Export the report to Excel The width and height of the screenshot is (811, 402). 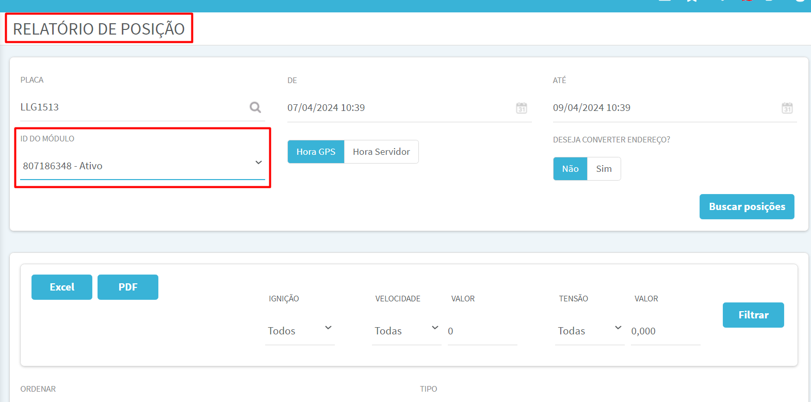click(62, 287)
